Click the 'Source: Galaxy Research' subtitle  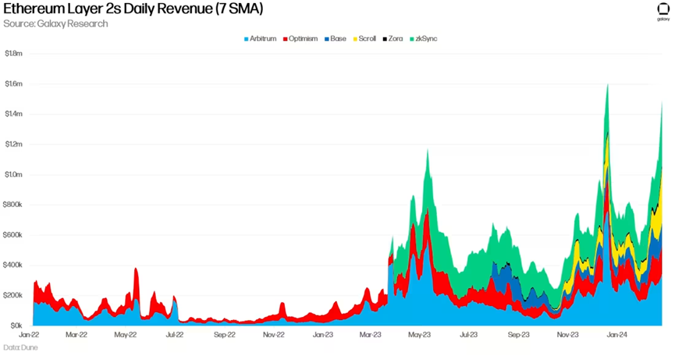click(55, 23)
